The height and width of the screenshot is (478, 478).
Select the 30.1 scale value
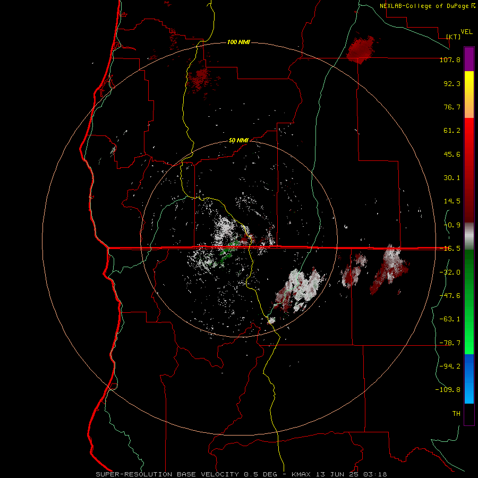[452, 178]
